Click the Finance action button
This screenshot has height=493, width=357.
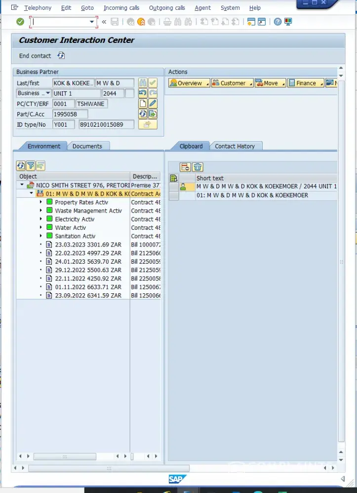pos(306,83)
